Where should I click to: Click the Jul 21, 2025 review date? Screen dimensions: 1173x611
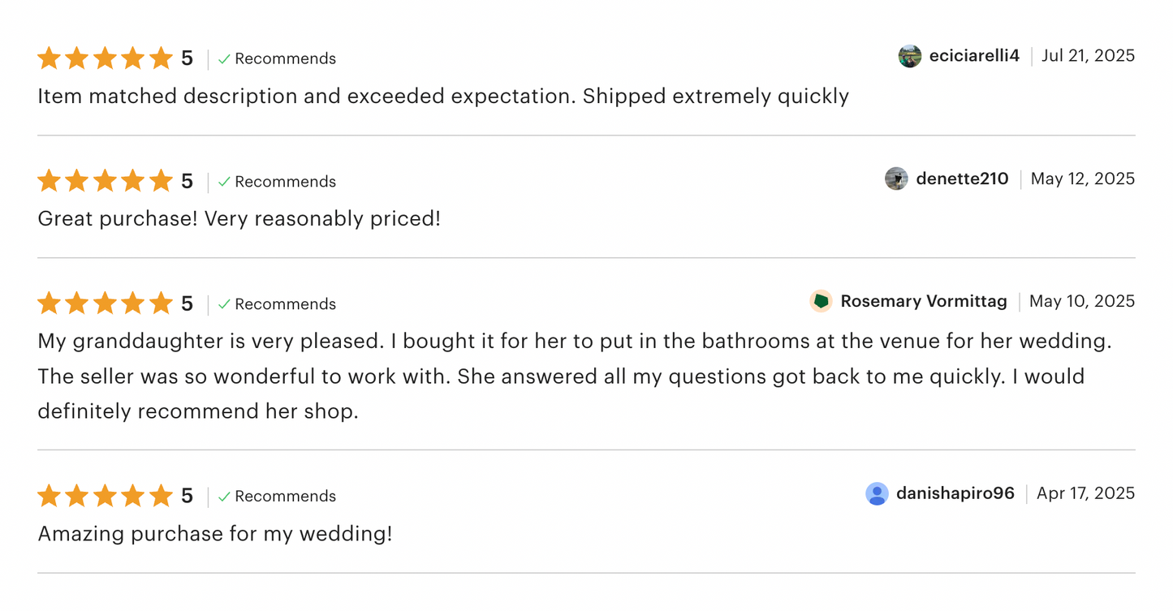pos(1088,56)
